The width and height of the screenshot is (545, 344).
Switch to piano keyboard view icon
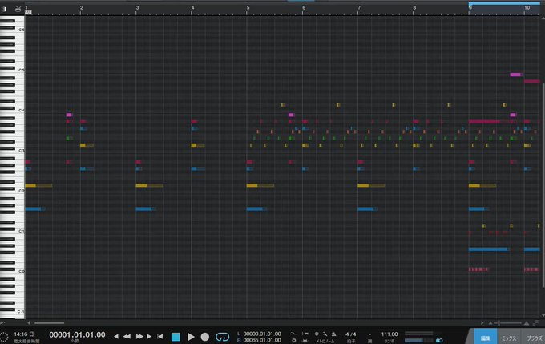click(5, 9)
